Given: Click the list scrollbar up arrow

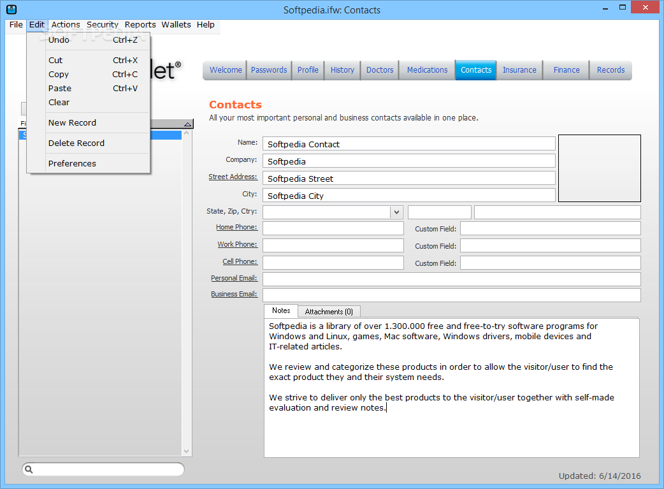Looking at the screenshot, I should [x=187, y=133].
